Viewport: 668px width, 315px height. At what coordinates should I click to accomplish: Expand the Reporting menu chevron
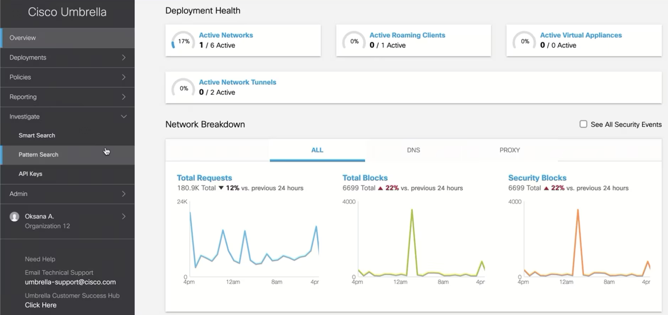click(124, 97)
